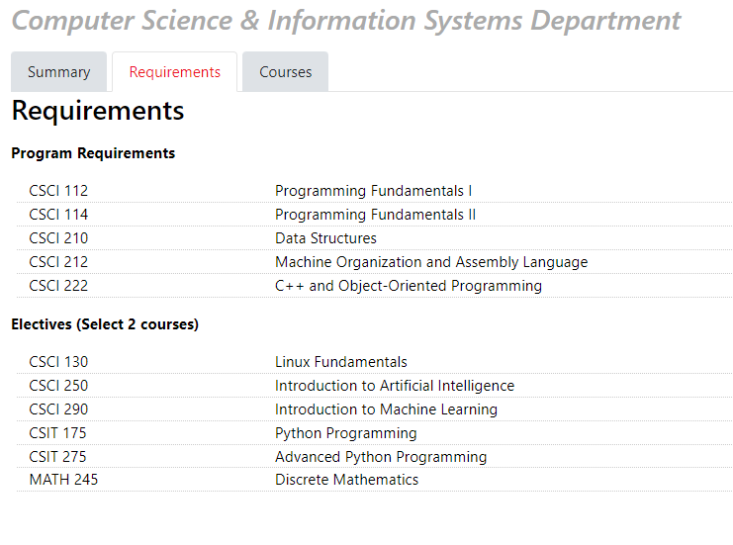Open the Courses tab
This screenshot has height=545, width=733.
coord(285,72)
